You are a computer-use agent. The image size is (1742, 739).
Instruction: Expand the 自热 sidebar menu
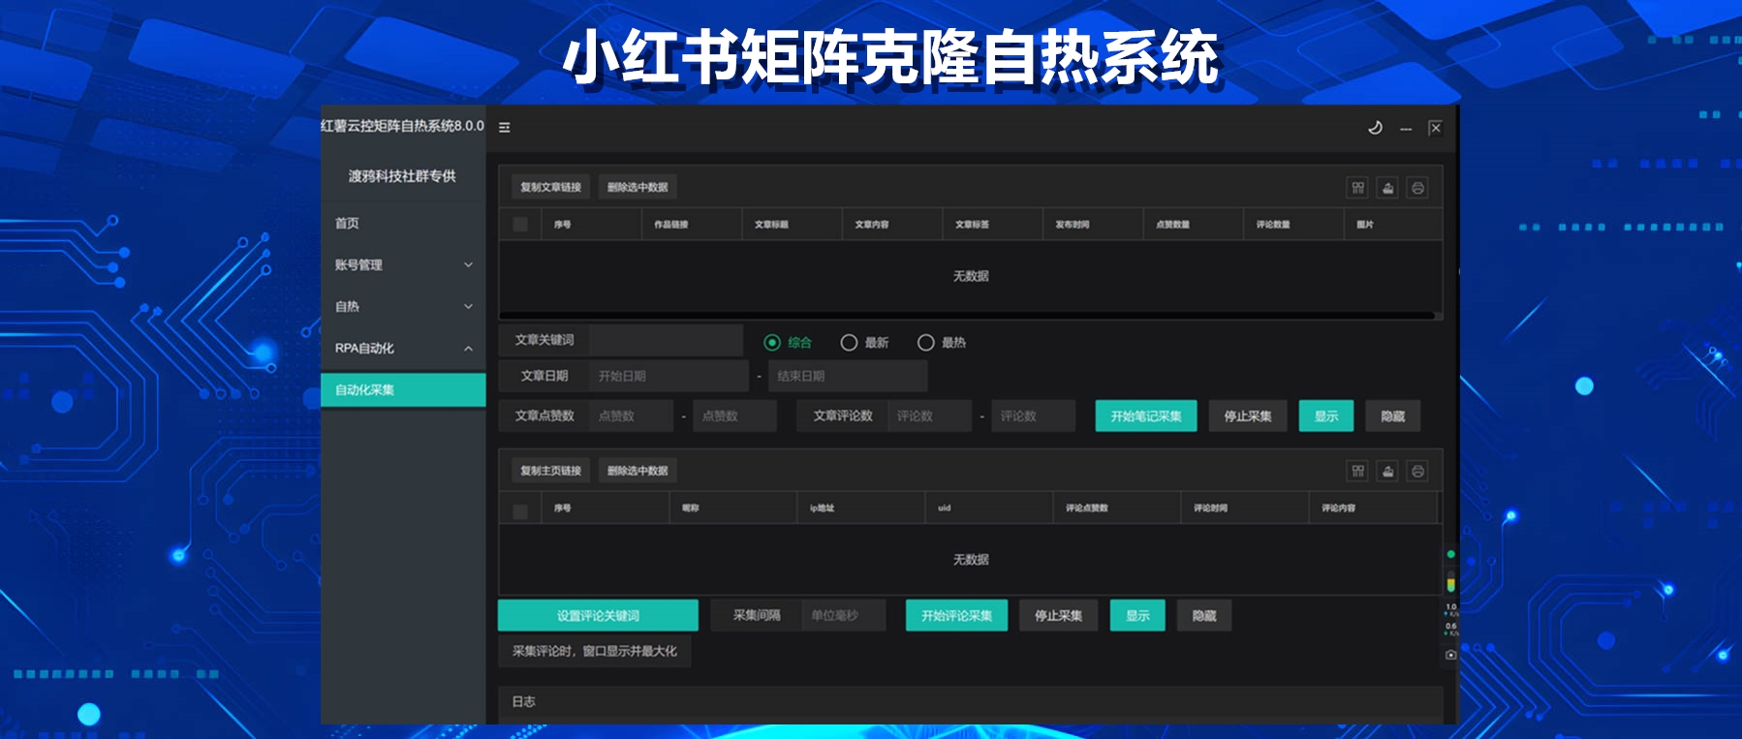[402, 307]
